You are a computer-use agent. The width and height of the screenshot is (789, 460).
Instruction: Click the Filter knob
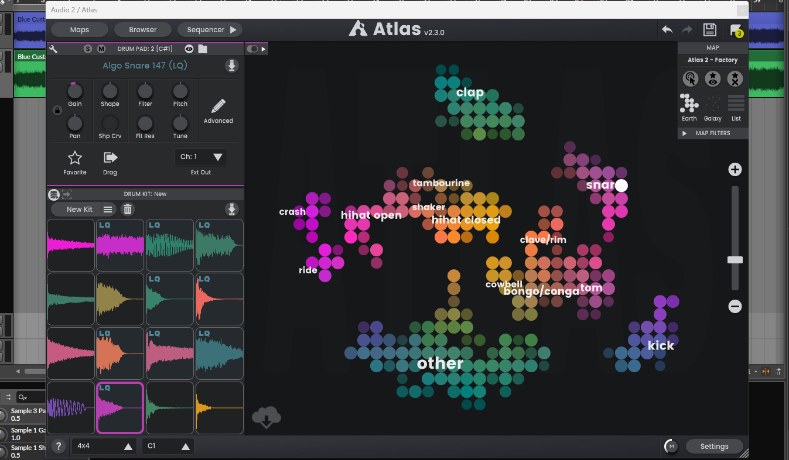pyautogui.click(x=145, y=91)
